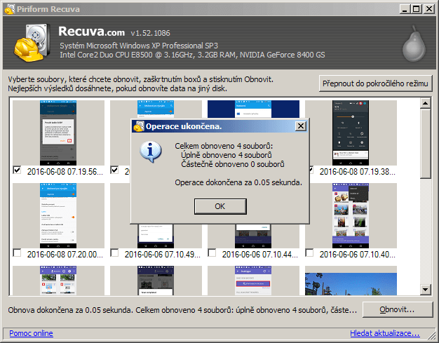Click file name 2016-06-06 07.10.44...

click(259, 255)
